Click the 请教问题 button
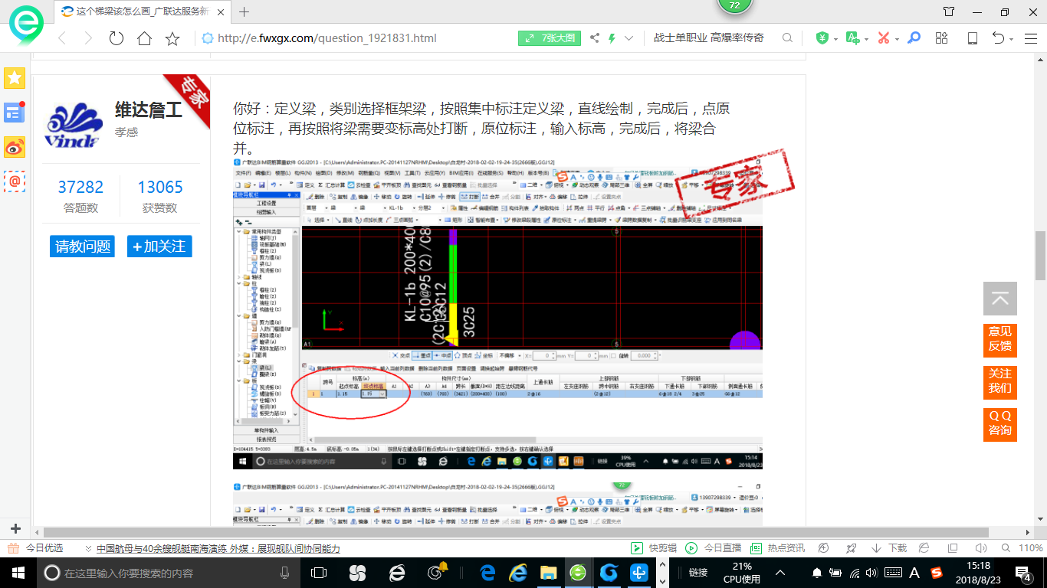Viewport: 1047px width, 588px height. point(84,247)
